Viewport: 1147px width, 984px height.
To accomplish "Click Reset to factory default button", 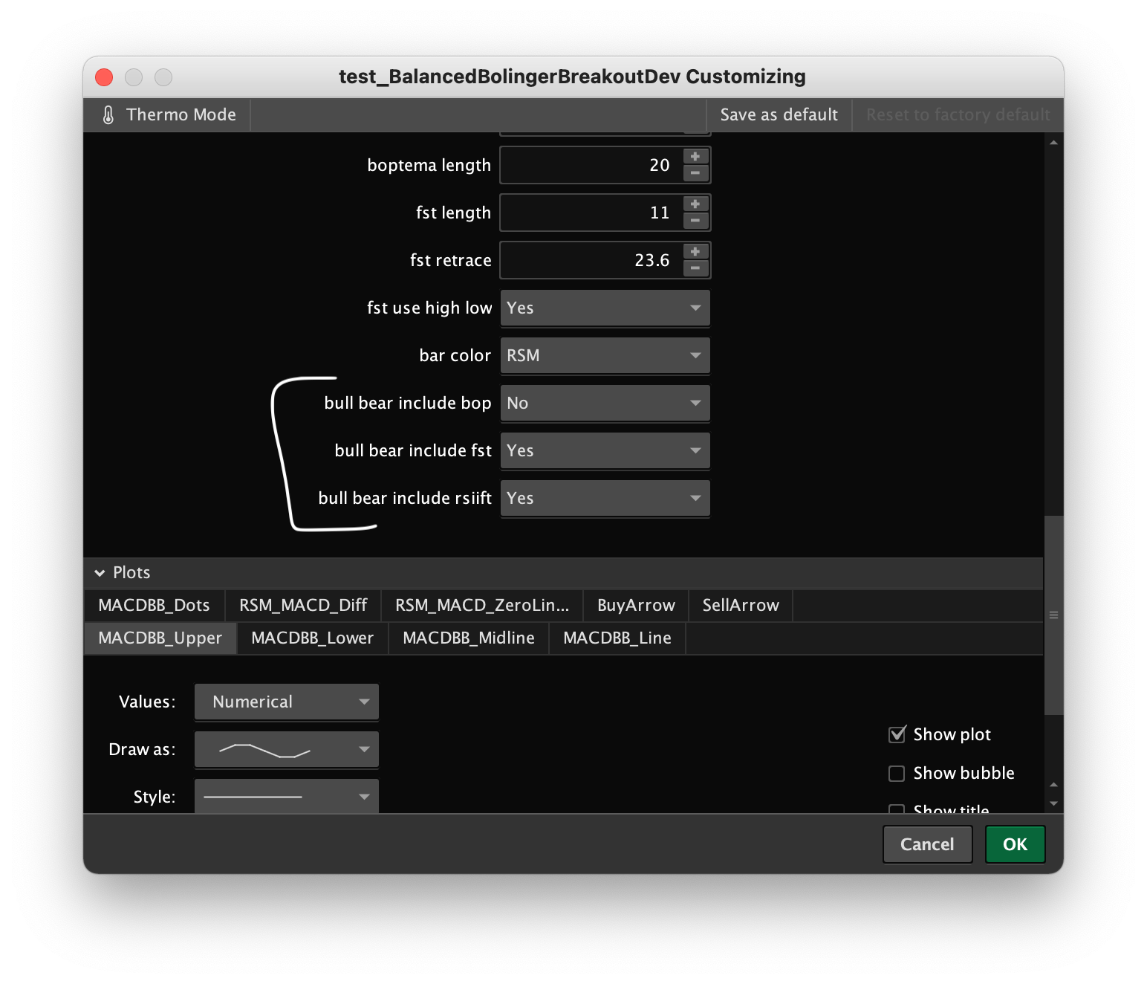I will pos(958,114).
